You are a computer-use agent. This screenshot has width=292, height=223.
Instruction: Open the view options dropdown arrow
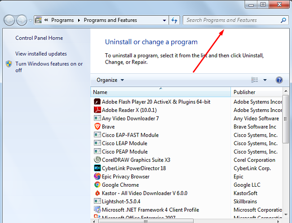click(x=265, y=80)
